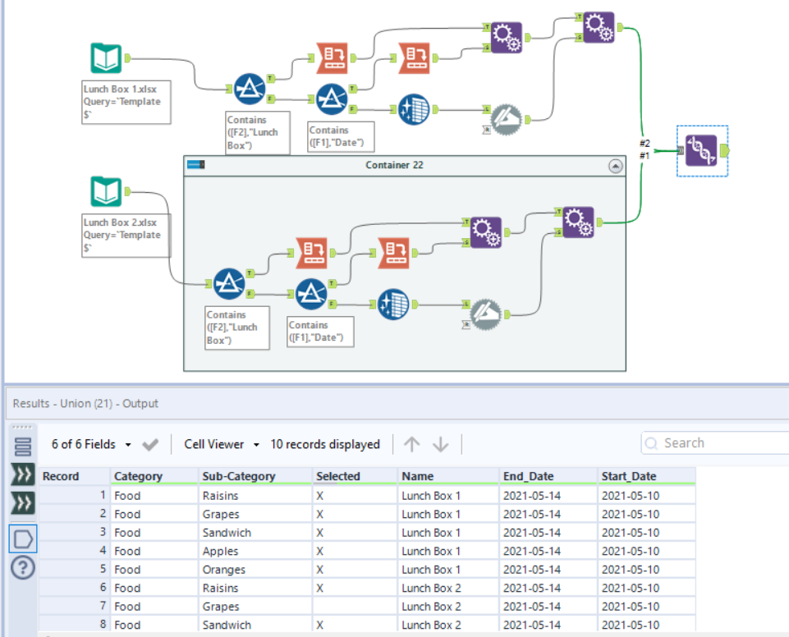
Task: Click the Lunch Box 1.xlsx Input Data tool
Action: coord(106,58)
